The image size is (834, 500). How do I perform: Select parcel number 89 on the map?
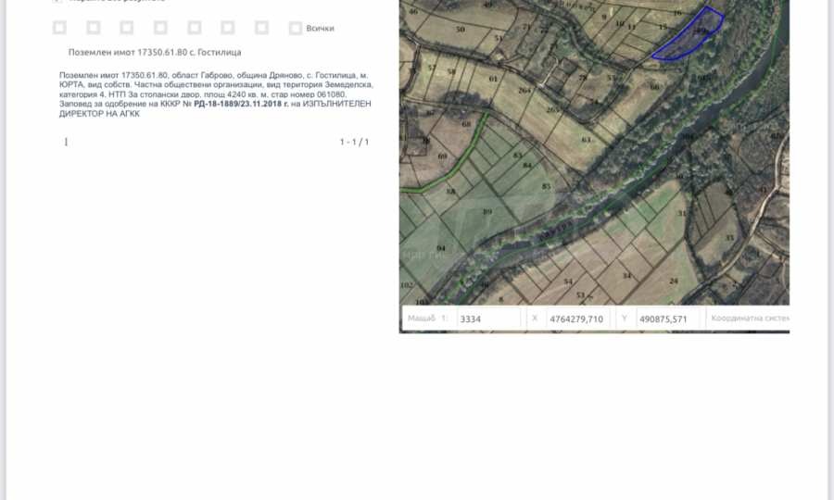(x=487, y=212)
